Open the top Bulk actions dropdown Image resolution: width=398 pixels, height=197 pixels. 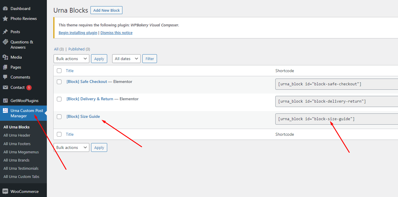tap(71, 59)
